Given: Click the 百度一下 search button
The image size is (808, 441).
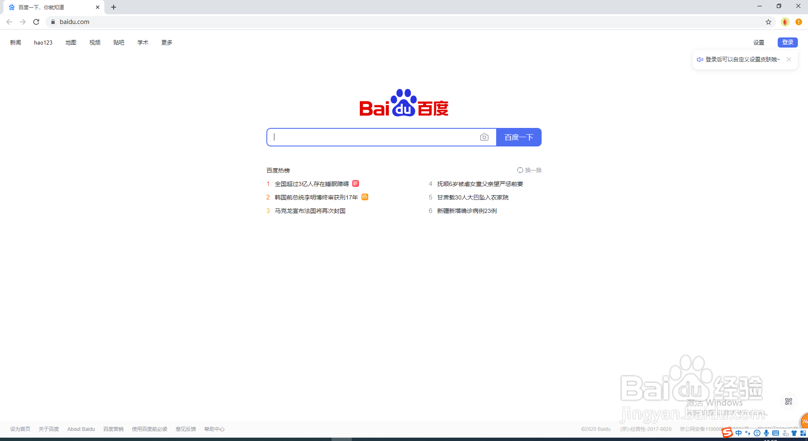Looking at the screenshot, I should pos(518,137).
